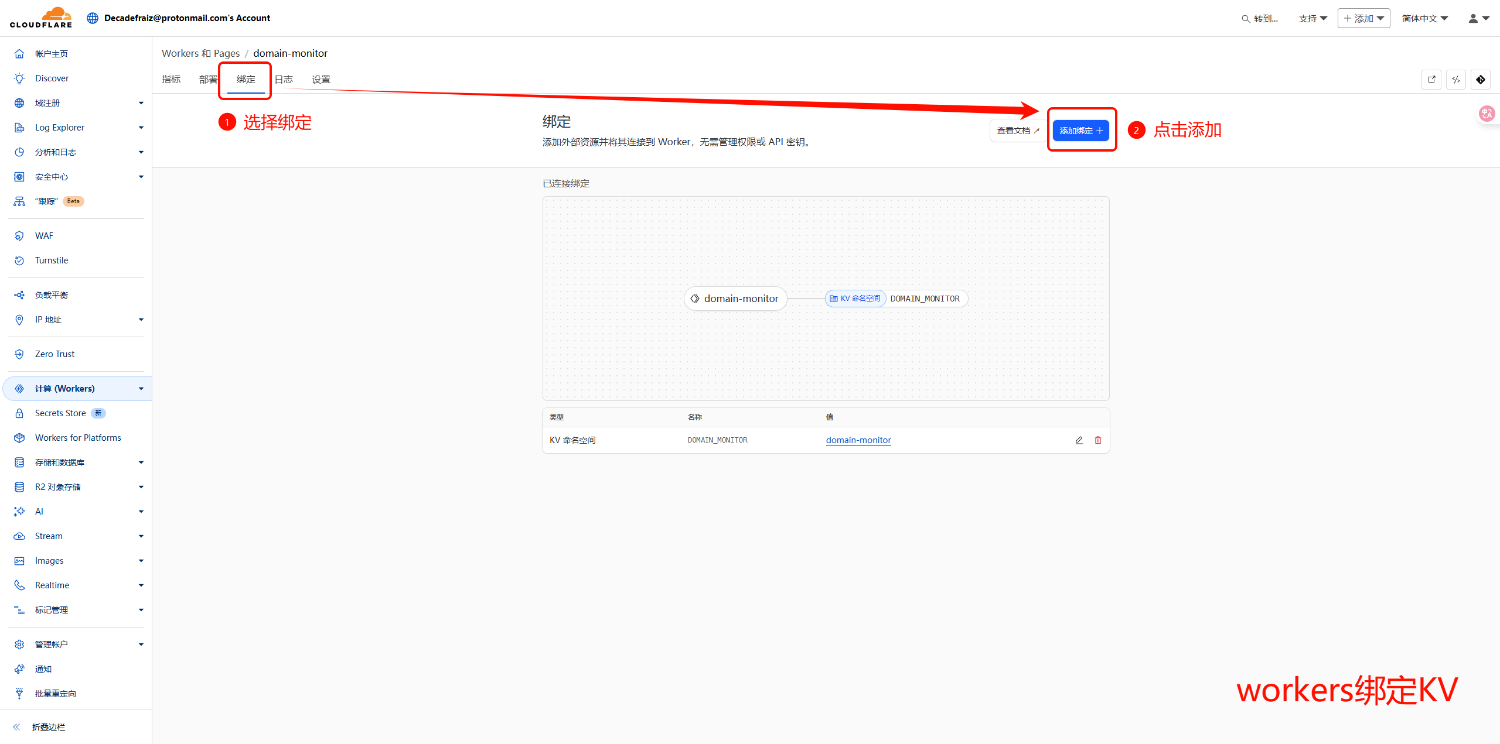The image size is (1500, 744).
Task: Edit the DOMAIN_MONITOR binding with pencil icon
Action: coord(1079,440)
